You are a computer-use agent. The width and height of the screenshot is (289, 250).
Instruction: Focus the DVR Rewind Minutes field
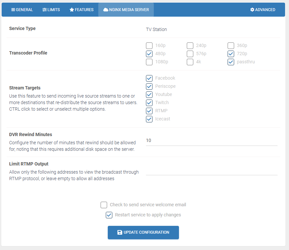[212, 141]
